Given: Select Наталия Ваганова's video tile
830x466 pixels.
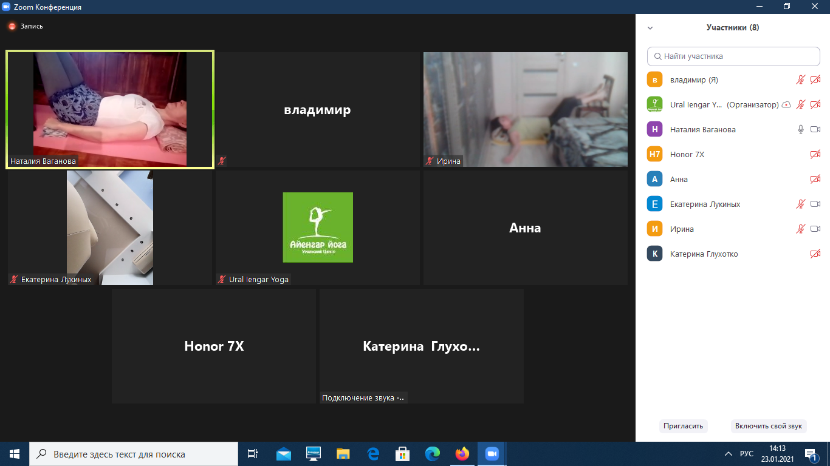Looking at the screenshot, I should click(110, 109).
